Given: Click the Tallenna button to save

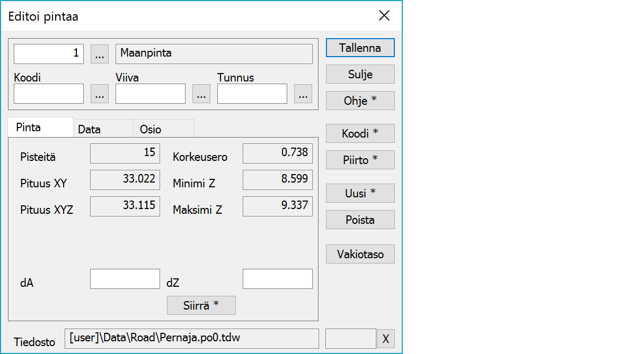Looking at the screenshot, I should (x=360, y=48).
